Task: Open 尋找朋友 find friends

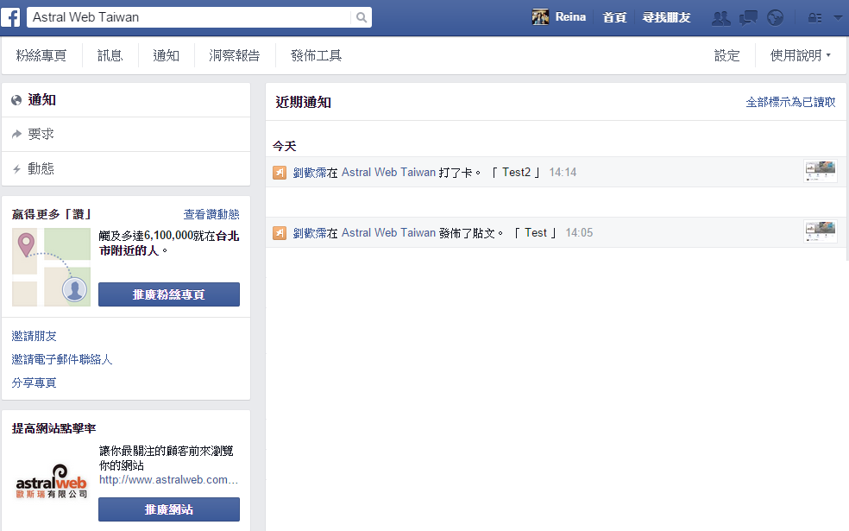Action: (x=667, y=17)
